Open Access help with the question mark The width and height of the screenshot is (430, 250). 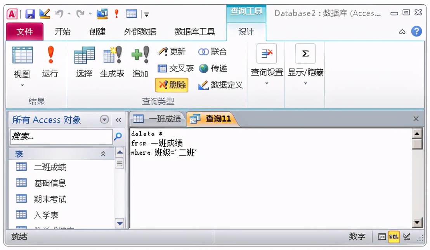click(x=416, y=31)
